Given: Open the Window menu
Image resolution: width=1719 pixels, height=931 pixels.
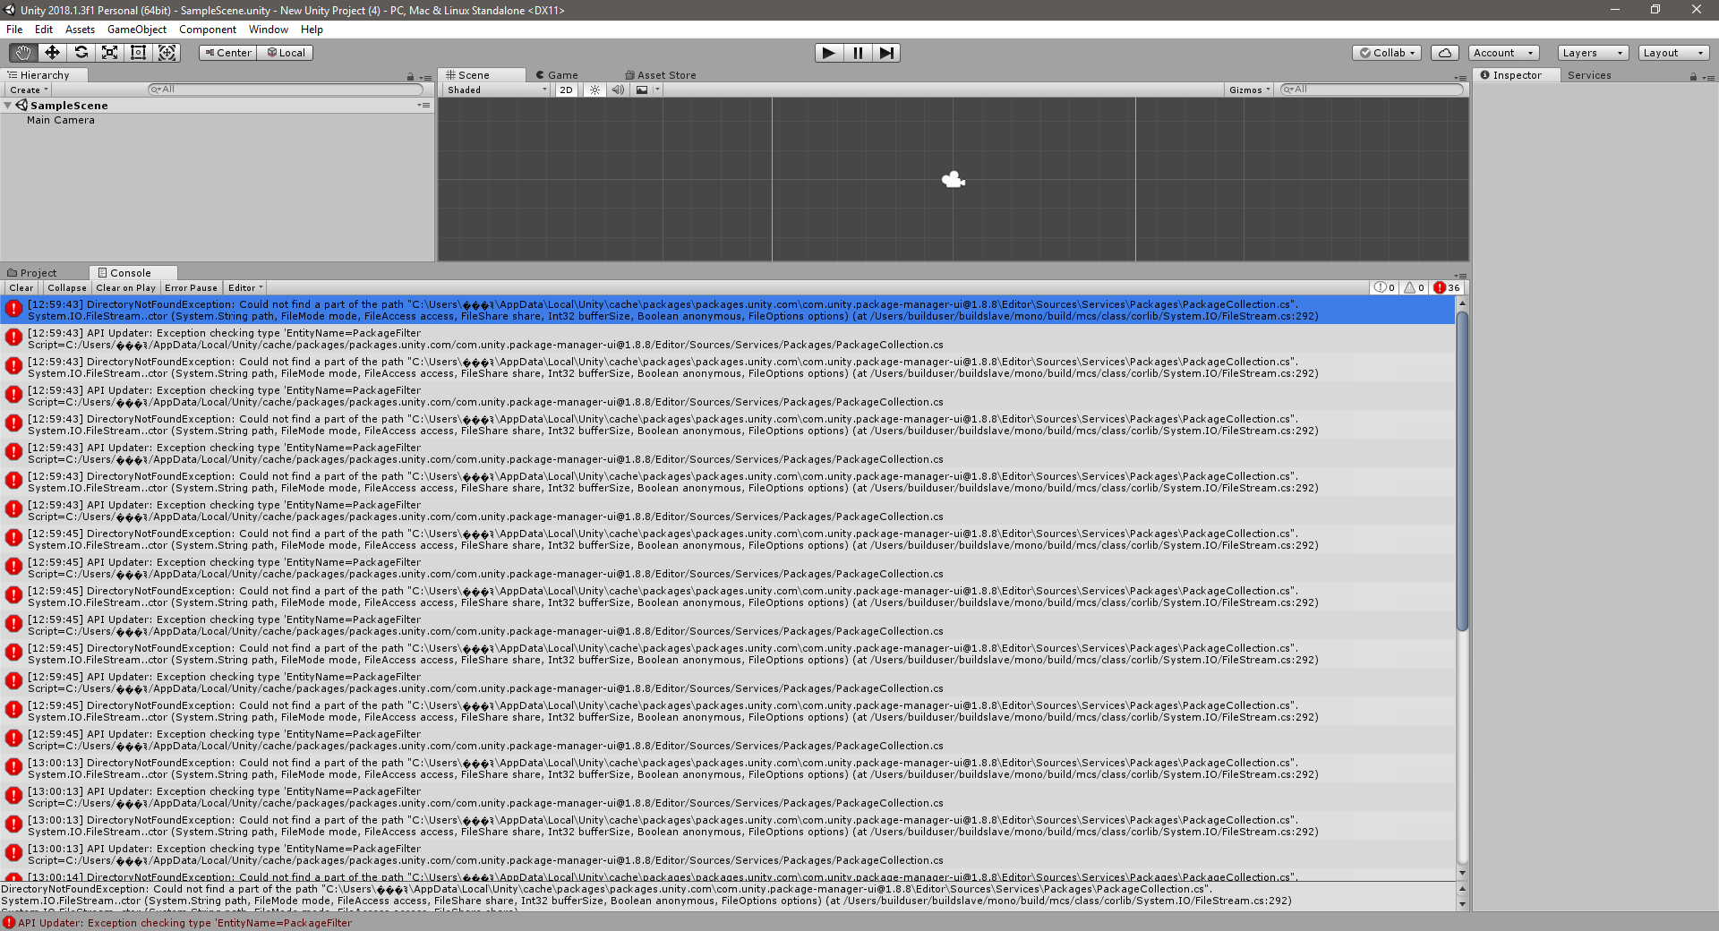Looking at the screenshot, I should point(269,30).
